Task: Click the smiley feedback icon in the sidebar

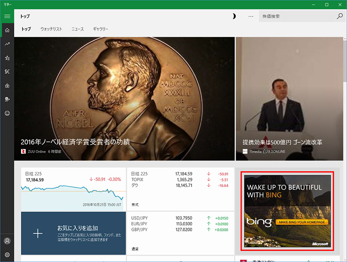Action: (x=7, y=113)
